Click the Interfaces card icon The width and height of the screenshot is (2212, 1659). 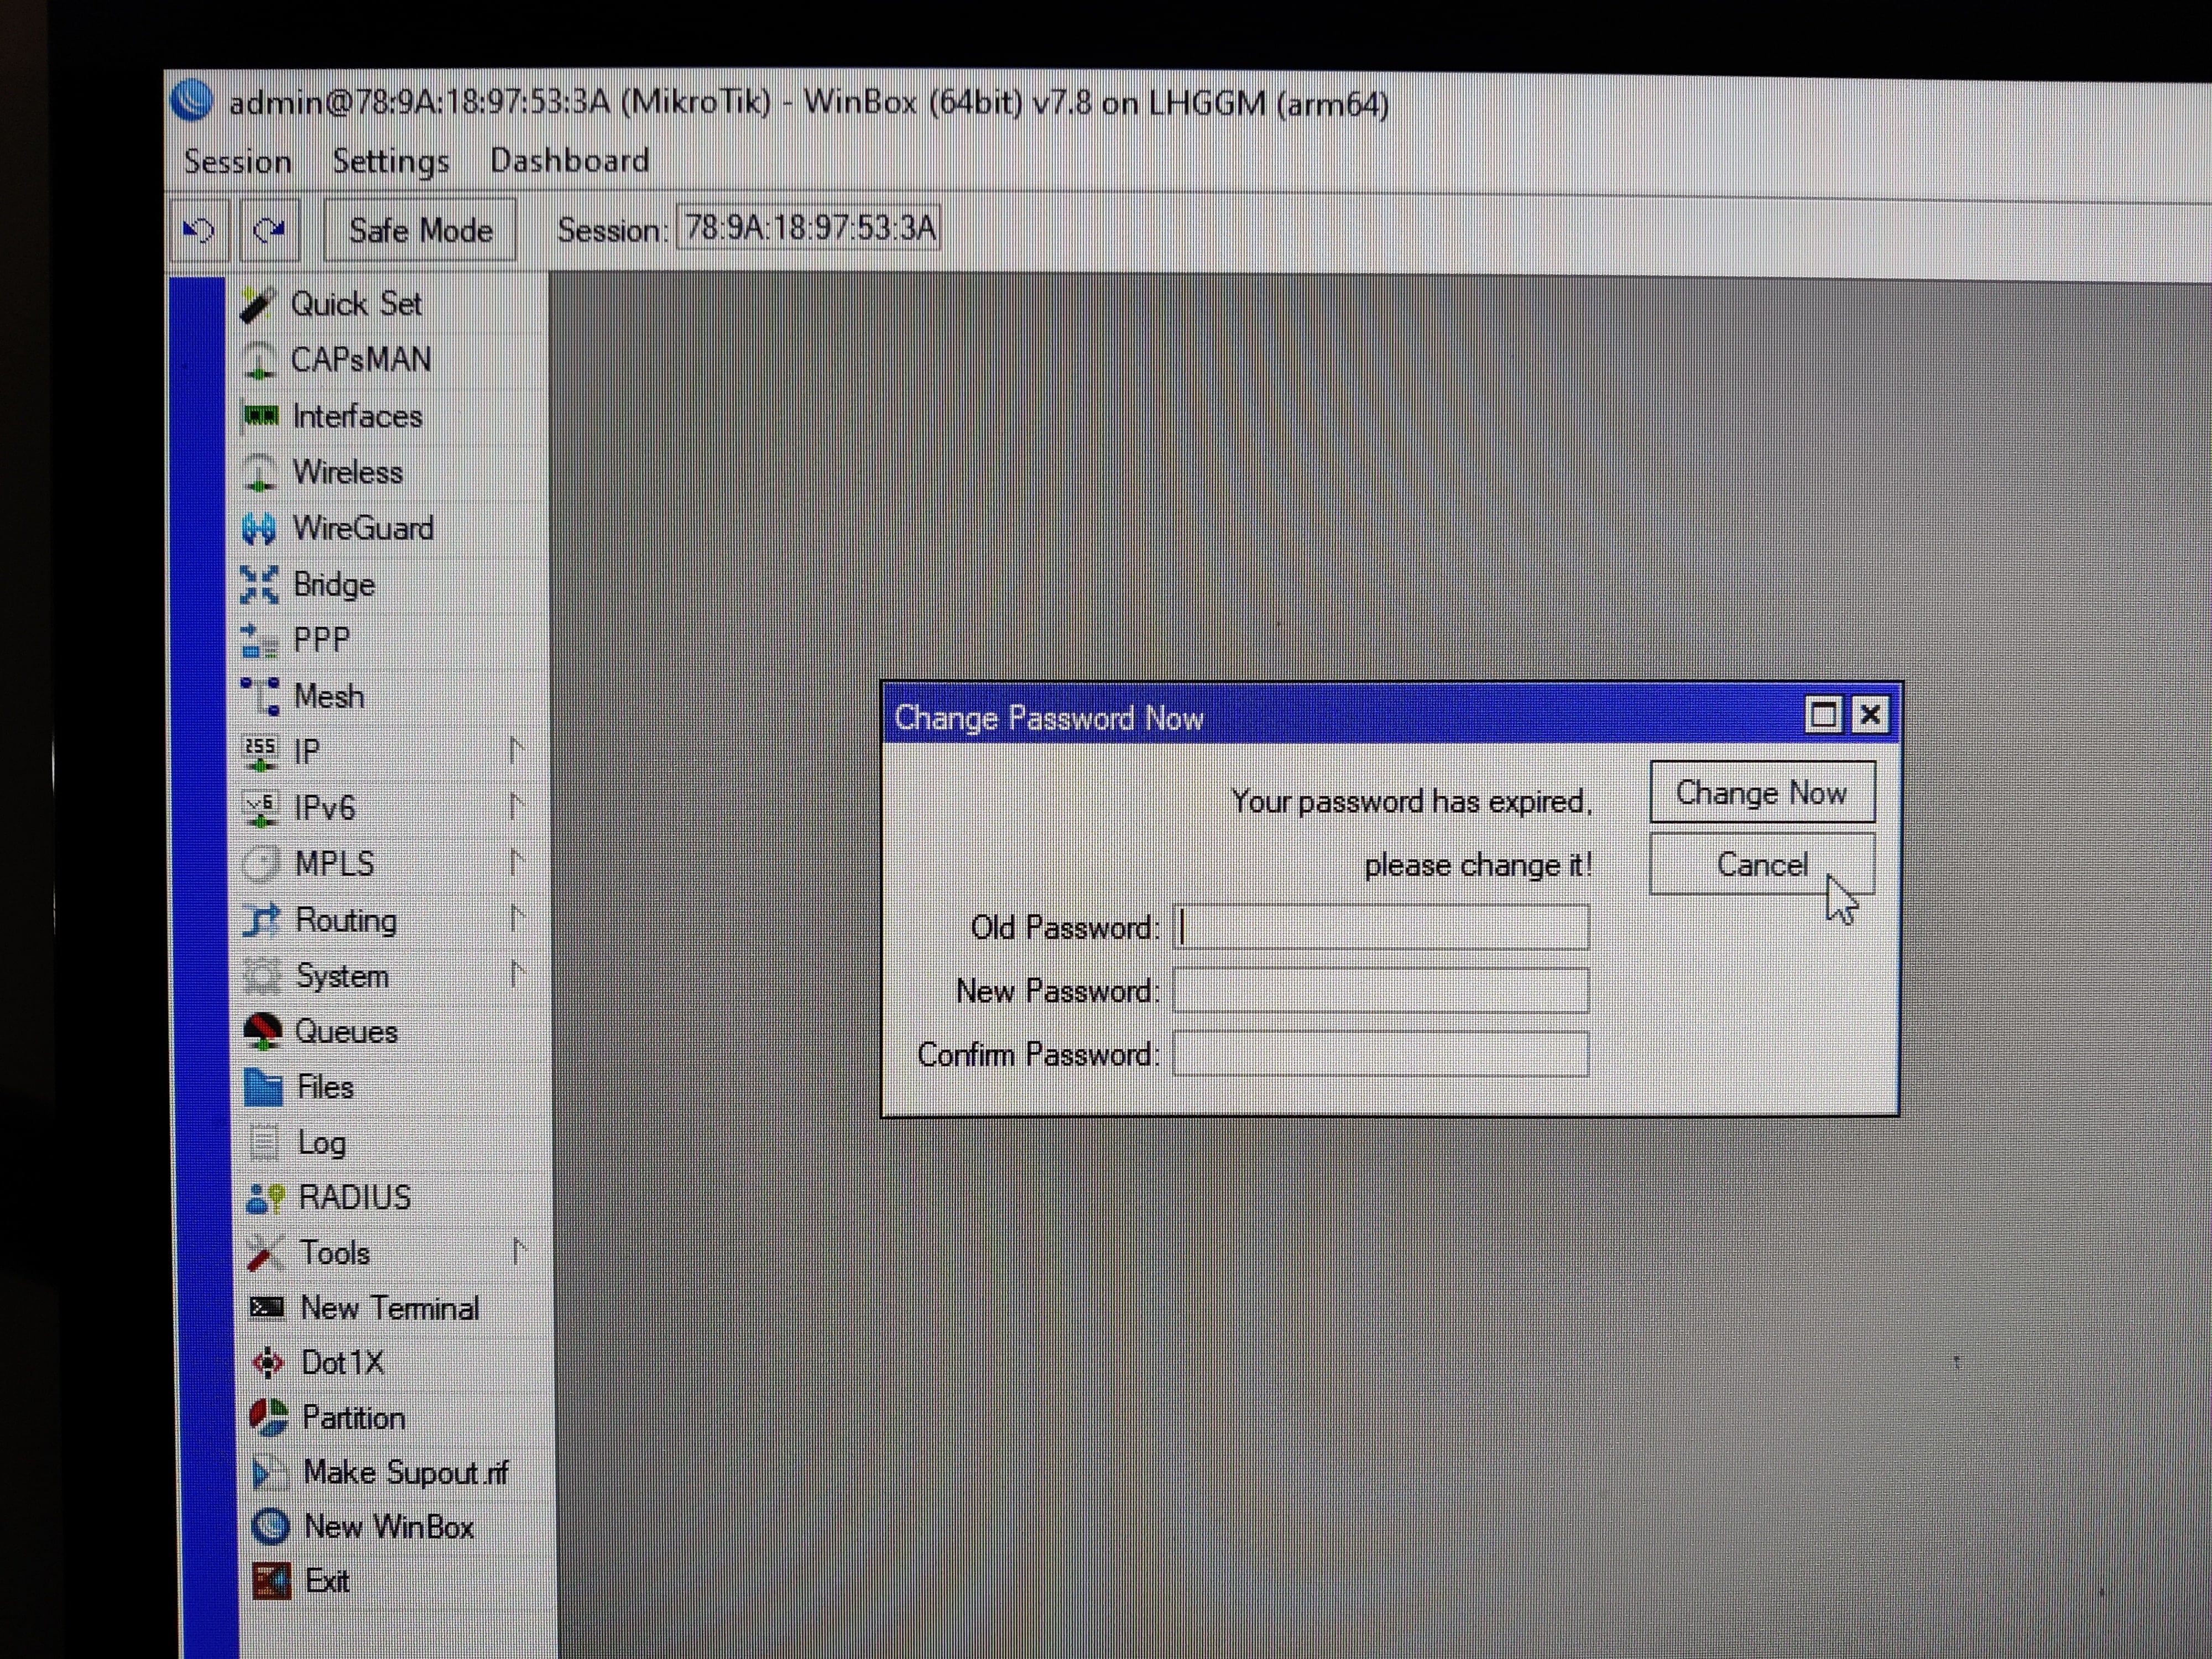(x=260, y=415)
